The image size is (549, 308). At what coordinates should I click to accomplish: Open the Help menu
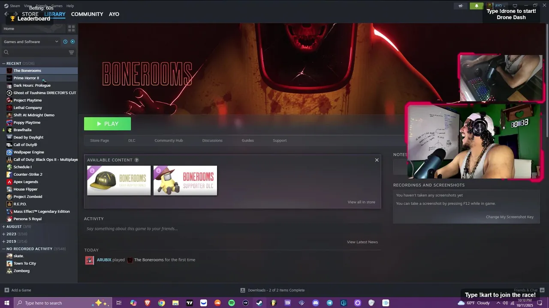(70, 6)
